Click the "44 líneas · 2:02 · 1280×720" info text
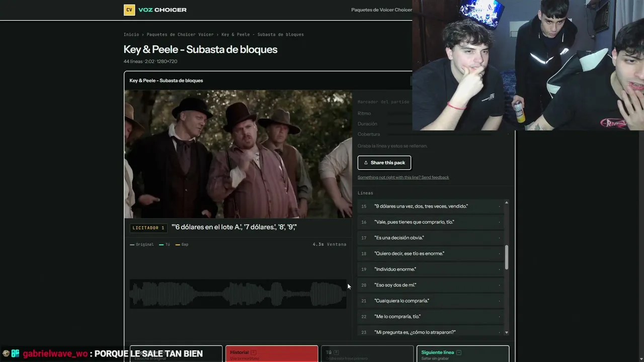Image resolution: width=644 pixels, height=362 pixels. pos(150,61)
